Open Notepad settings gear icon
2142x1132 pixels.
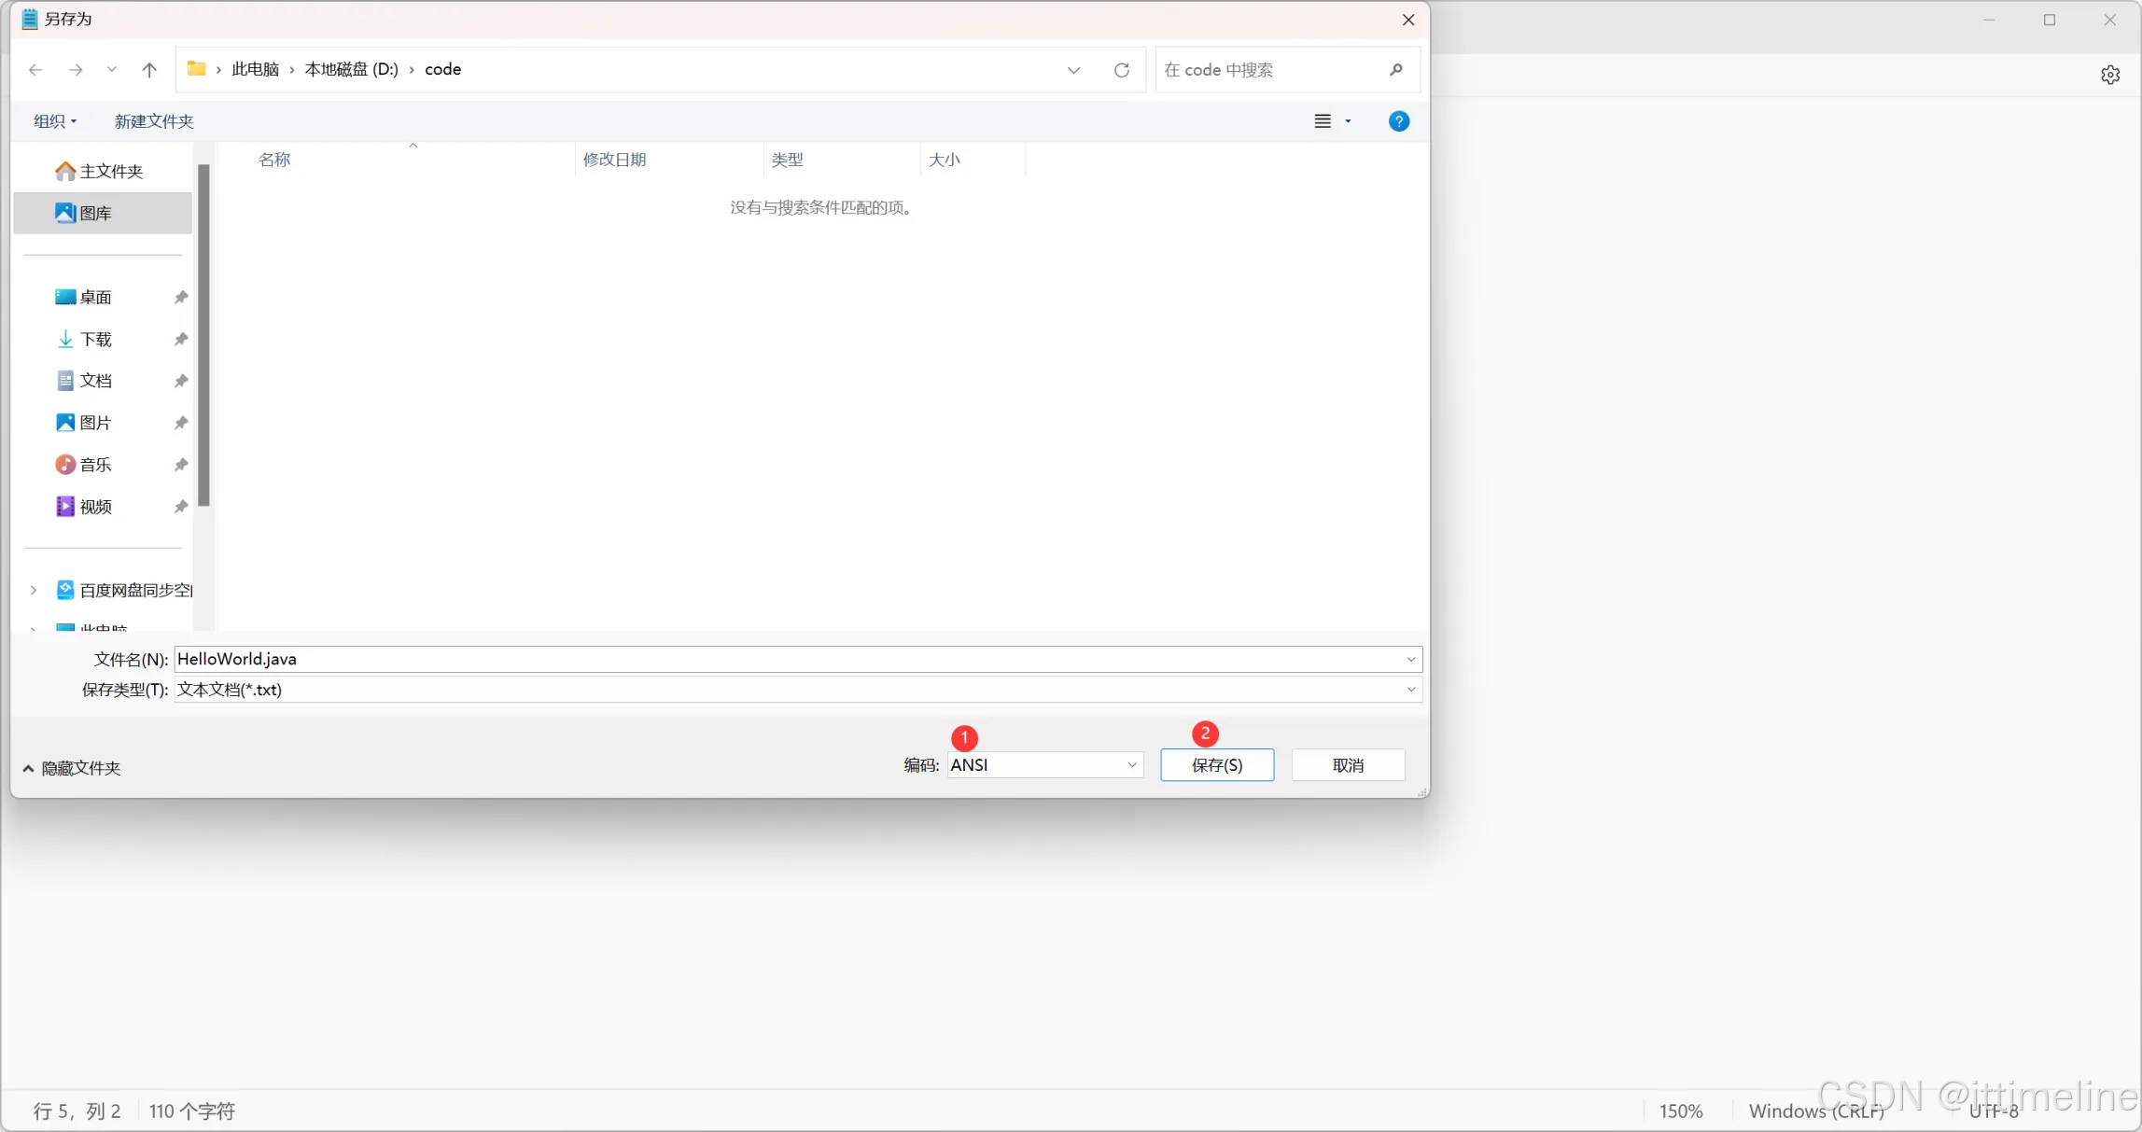tap(2110, 75)
